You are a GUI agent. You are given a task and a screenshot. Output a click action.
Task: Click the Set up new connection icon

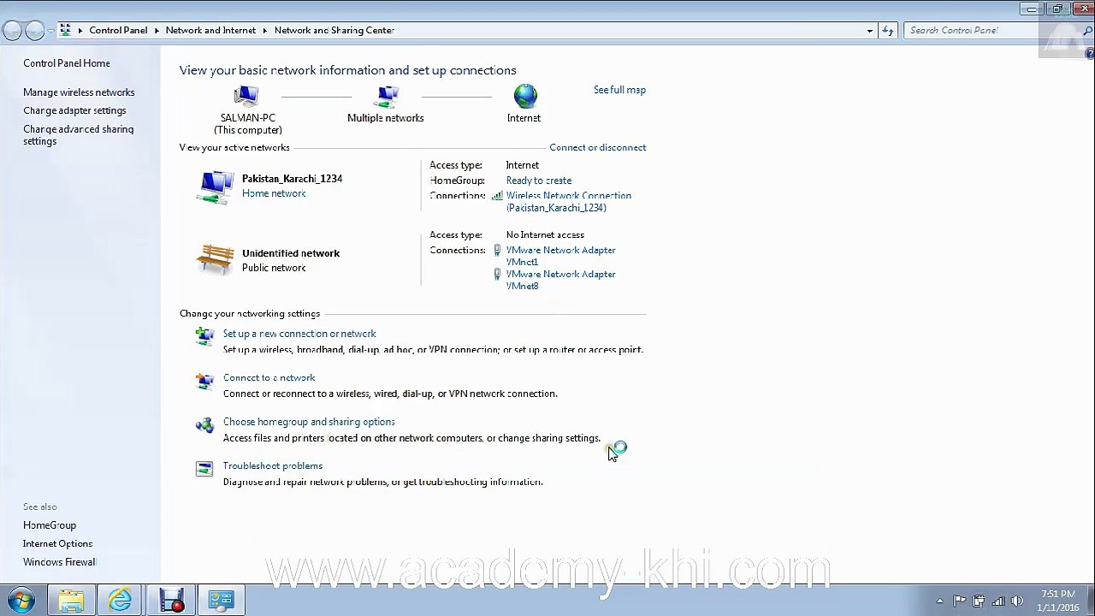204,335
